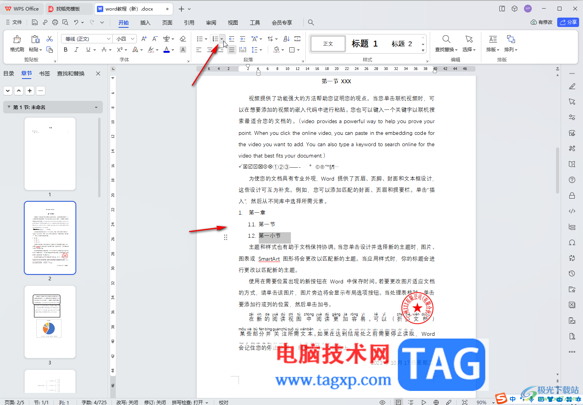The image size is (583, 405).
Task: Click the paragraph handle beside 第一小节
Action: [226, 237]
